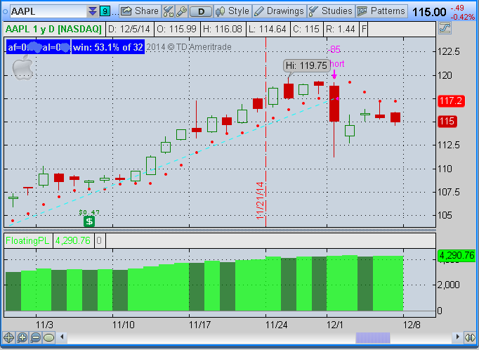479x350 pixels.
Task: Click the H: 116.08 high value
Action: pyautogui.click(x=223, y=30)
